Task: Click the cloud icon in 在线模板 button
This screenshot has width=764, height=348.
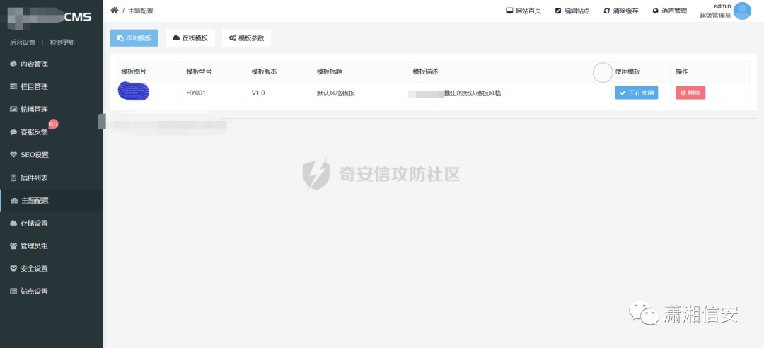Action: [176, 38]
